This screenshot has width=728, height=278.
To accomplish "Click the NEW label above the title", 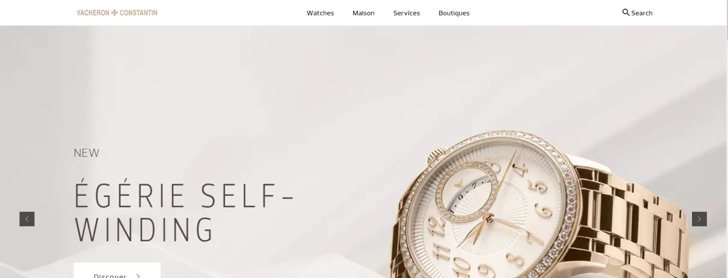I will tap(87, 153).
